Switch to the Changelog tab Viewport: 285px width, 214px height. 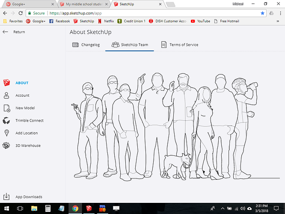86,45
